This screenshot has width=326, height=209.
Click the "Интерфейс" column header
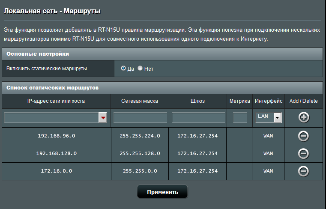click(269, 101)
